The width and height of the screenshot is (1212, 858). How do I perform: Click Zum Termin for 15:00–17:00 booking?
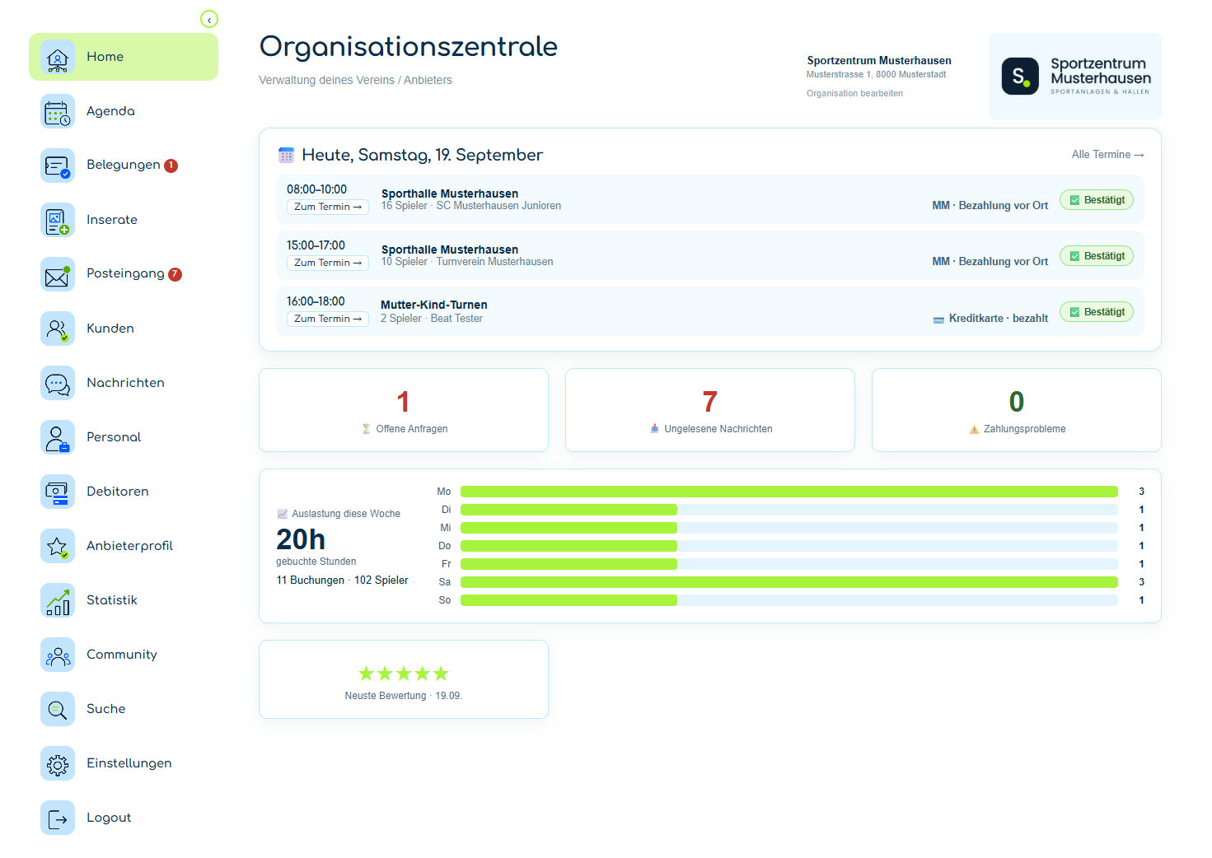328,263
